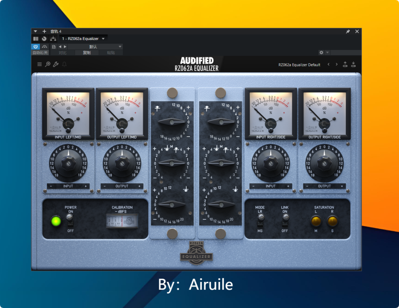This screenshot has width=399, height=308.
Task: Click the OUTPUT LEFT/MID VU meter
Action: click(x=122, y=114)
